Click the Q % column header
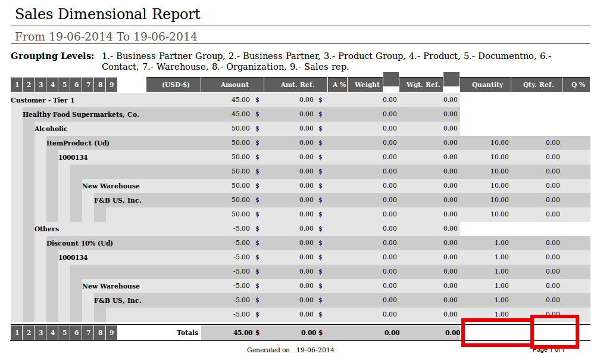 pos(577,85)
